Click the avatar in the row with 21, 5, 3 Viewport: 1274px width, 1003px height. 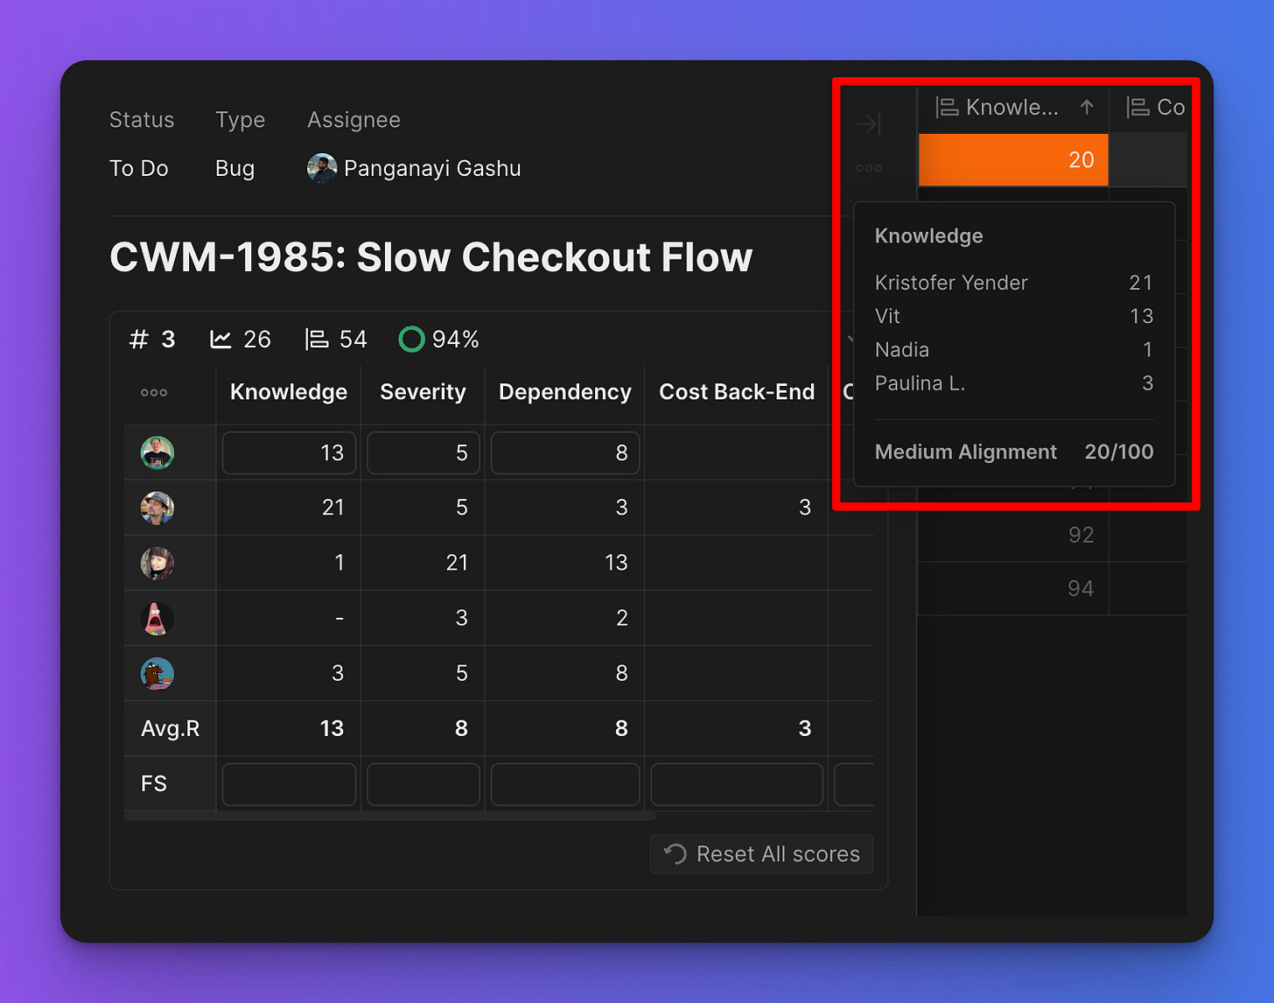tap(157, 508)
